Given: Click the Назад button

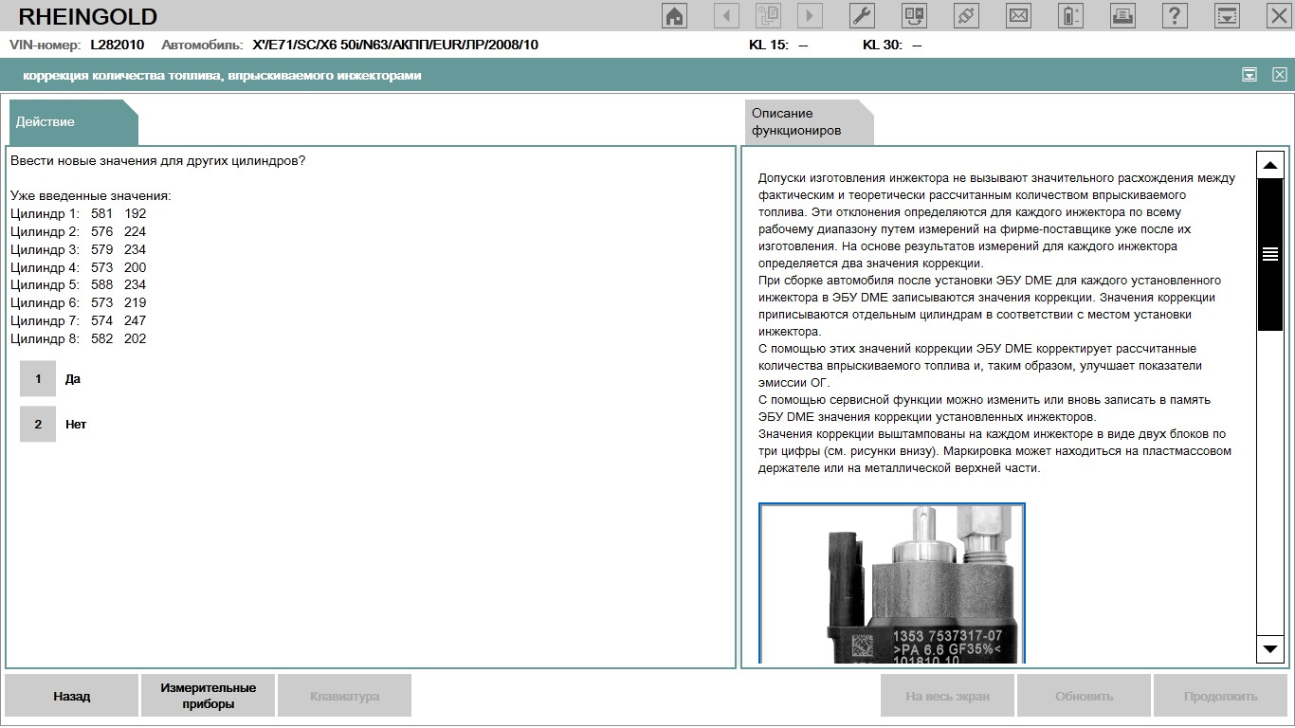Looking at the screenshot, I should point(72,696).
